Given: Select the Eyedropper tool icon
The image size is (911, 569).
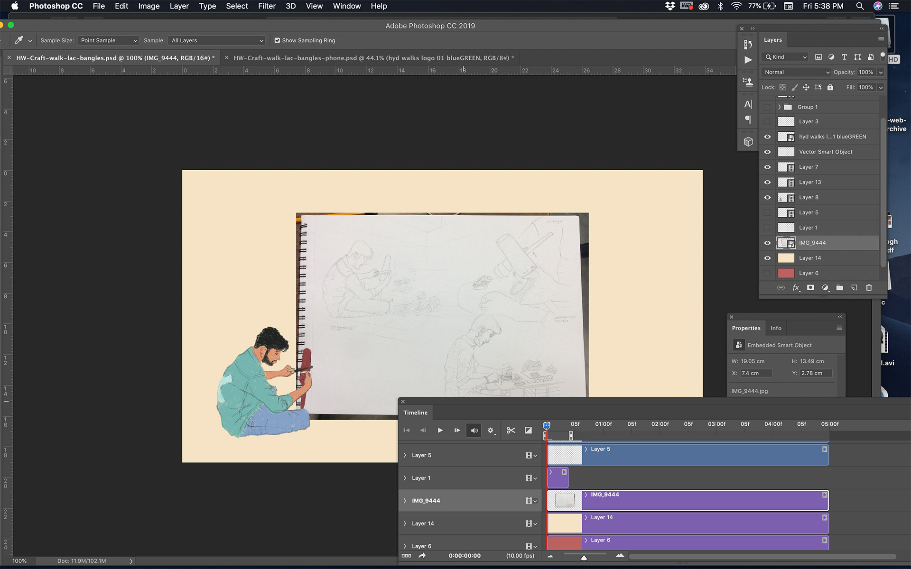Looking at the screenshot, I should pos(19,40).
